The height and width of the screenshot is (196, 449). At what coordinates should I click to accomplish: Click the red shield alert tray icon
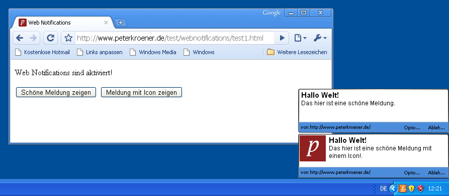pyautogui.click(x=420, y=188)
